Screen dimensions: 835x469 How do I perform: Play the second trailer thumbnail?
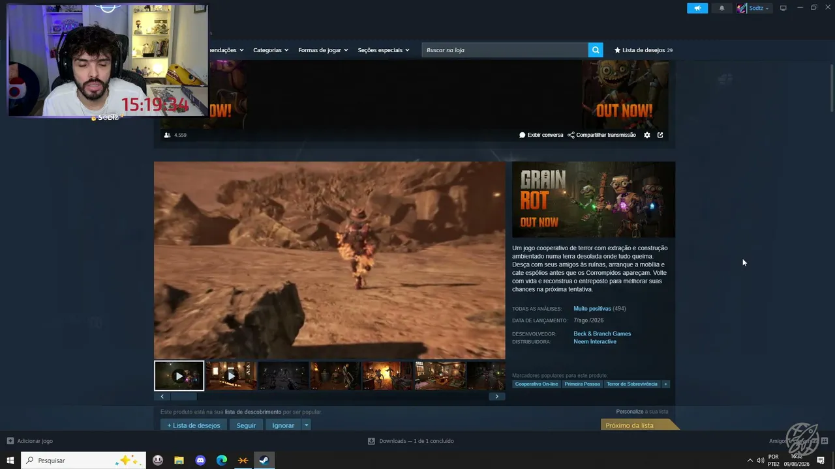[231, 376]
